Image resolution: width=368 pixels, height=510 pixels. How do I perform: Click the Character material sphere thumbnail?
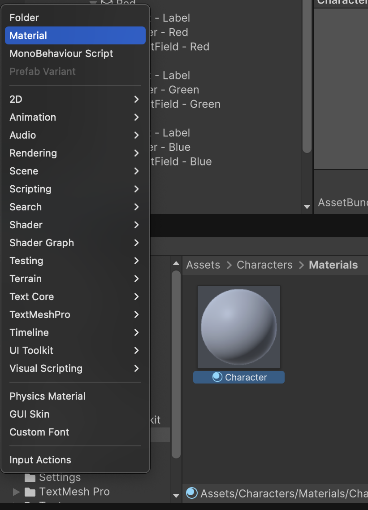[238, 327]
